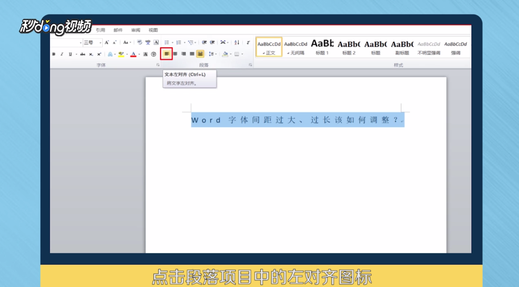Open the bullets dropdown arrow
This screenshot has width=519, height=287.
point(172,42)
